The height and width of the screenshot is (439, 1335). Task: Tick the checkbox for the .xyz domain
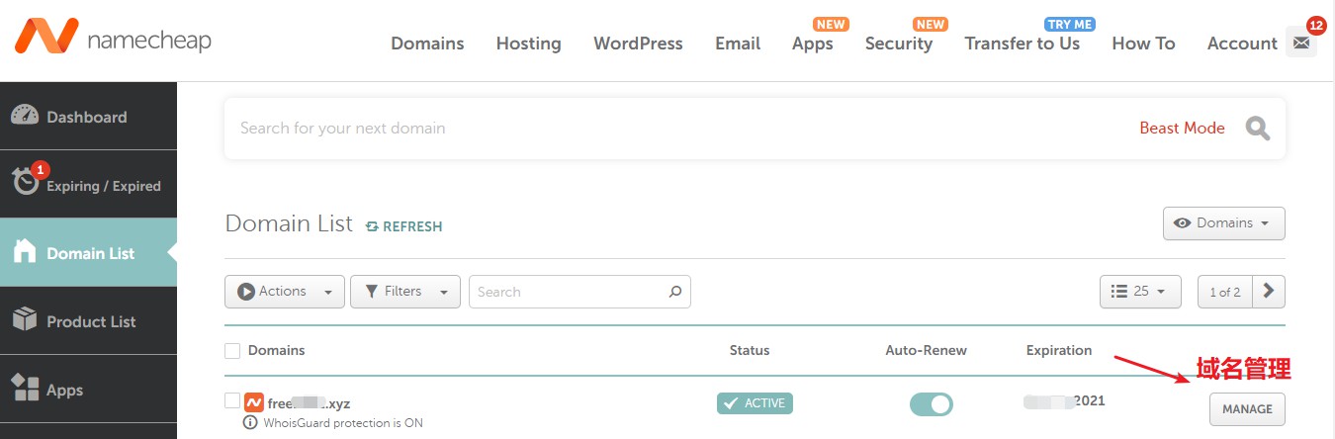pos(232,400)
